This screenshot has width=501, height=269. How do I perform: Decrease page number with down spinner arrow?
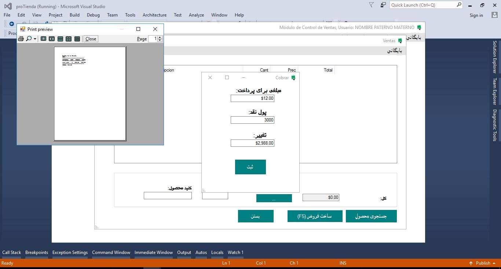click(160, 40)
